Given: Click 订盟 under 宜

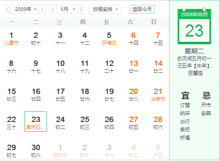Looking at the screenshot, I should point(185,105).
